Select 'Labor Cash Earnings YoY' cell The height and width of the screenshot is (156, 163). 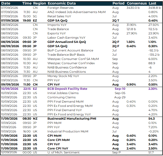[66, 38]
